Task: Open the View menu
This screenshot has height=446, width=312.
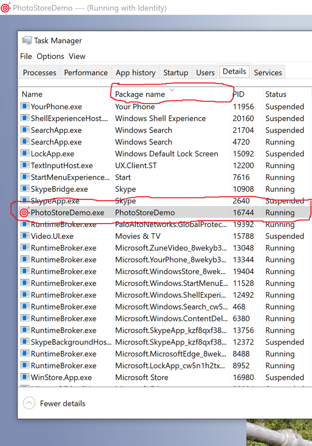Action: [77, 56]
